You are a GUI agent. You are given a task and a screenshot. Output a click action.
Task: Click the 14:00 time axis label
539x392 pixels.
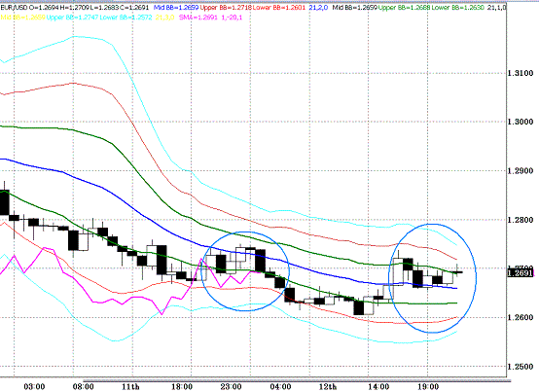point(378,387)
